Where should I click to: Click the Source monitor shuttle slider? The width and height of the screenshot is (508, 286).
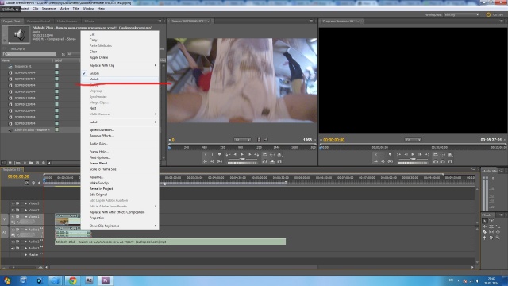click(x=242, y=159)
